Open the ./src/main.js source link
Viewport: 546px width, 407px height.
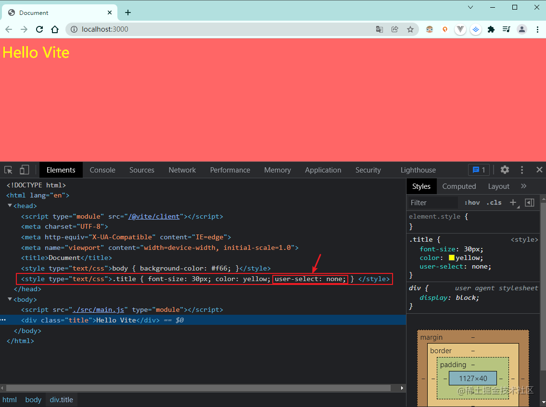point(99,309)
